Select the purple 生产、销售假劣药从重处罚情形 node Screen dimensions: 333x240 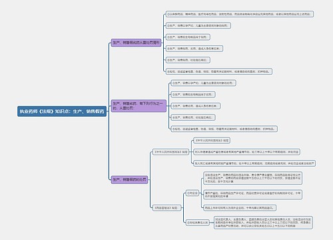[x=136, y=43]
